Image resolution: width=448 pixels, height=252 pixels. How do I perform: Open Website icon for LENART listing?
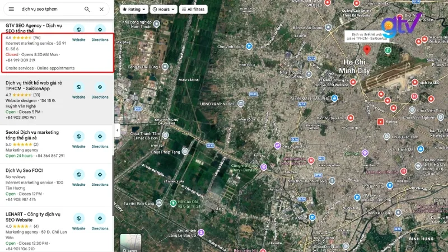click(78, 218)
